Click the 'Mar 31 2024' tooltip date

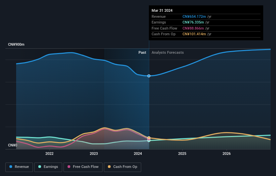pyautogui.click(x=162, y=10)
